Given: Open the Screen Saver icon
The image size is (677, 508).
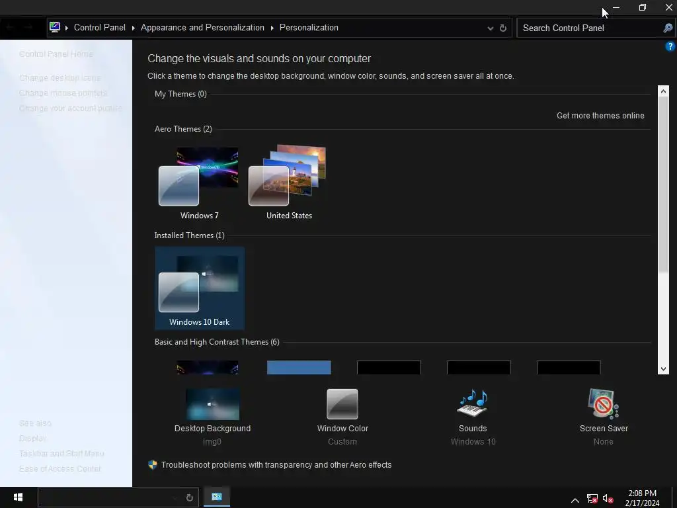Looking at the screenshot, I should pos(604,403).
